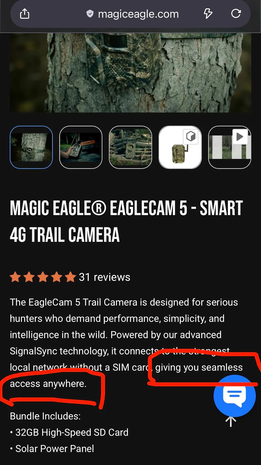Viewport: 261px width, 465px height.
Task: Tap the shield security icon beside the URL
Action: (90, 14)
